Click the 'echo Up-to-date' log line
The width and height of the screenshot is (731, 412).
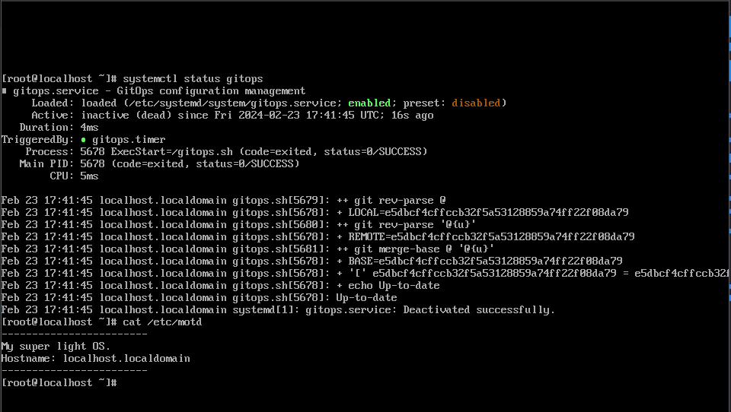[394, 285]
